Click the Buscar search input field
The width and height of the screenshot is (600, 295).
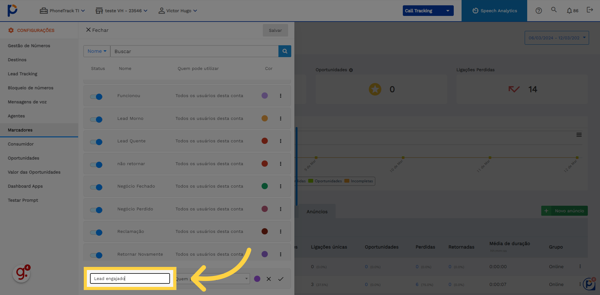coord(194,51)
